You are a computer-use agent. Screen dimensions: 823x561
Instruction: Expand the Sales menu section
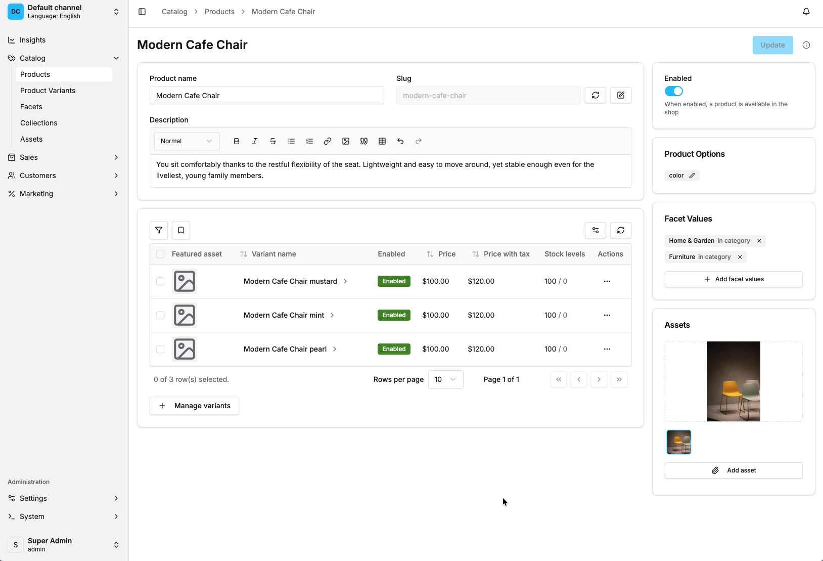pos(64,157)
